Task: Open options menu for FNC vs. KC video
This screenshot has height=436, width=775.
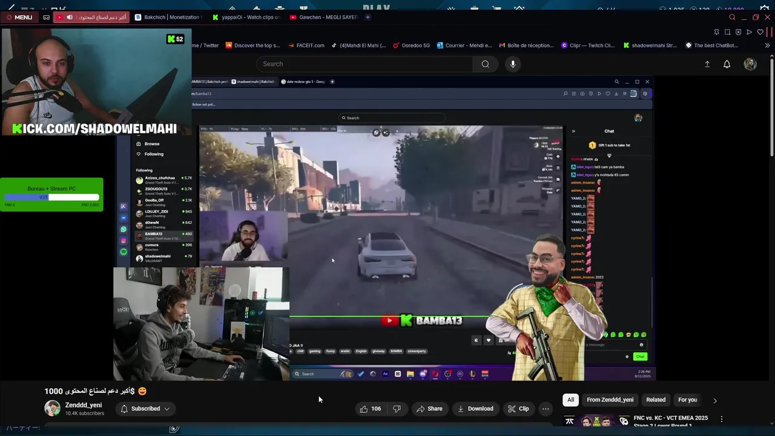Action: point(721,419)
